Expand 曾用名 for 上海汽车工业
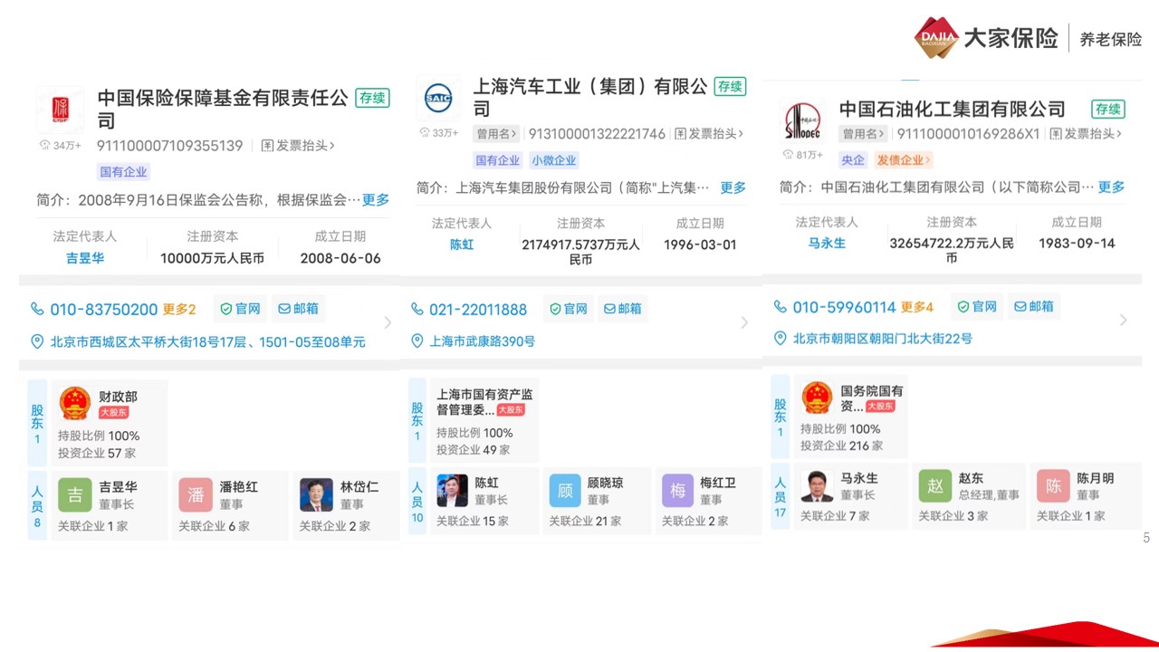The image size is (1159, 652). tap(497, 134)
